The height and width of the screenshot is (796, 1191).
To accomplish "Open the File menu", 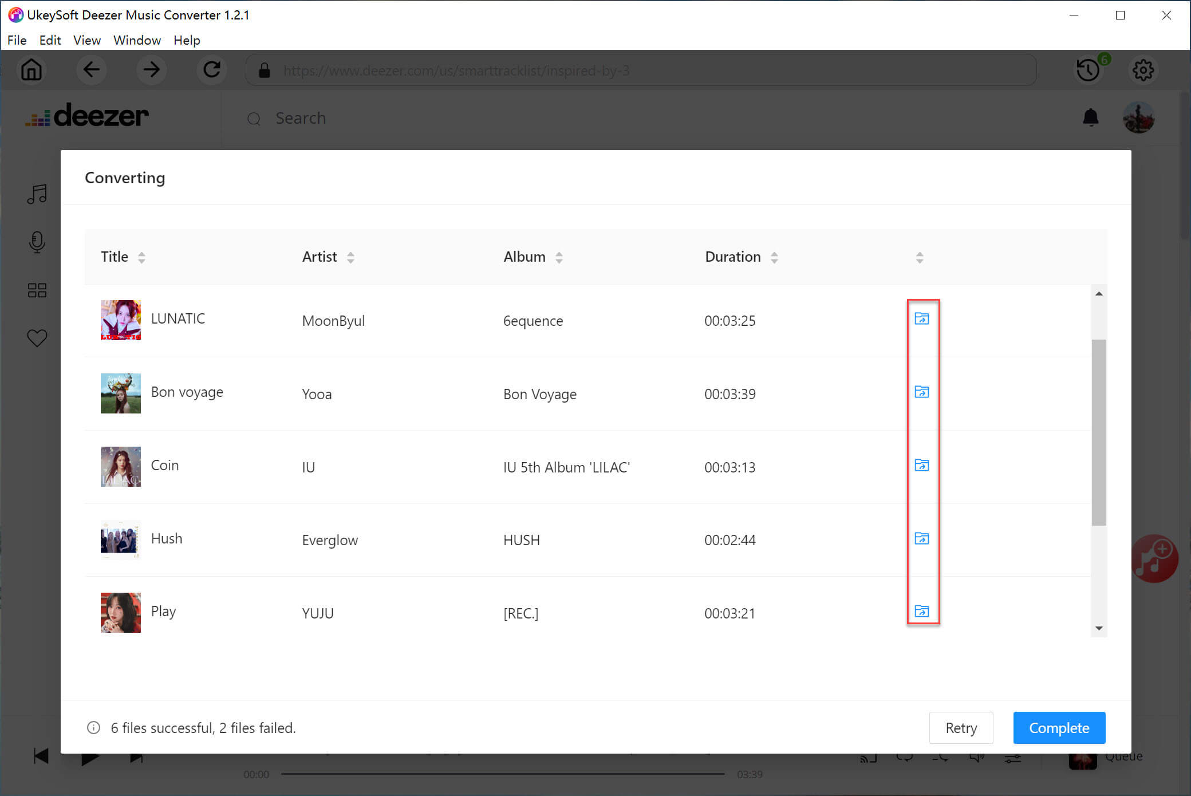I will (x=17, y=40).
